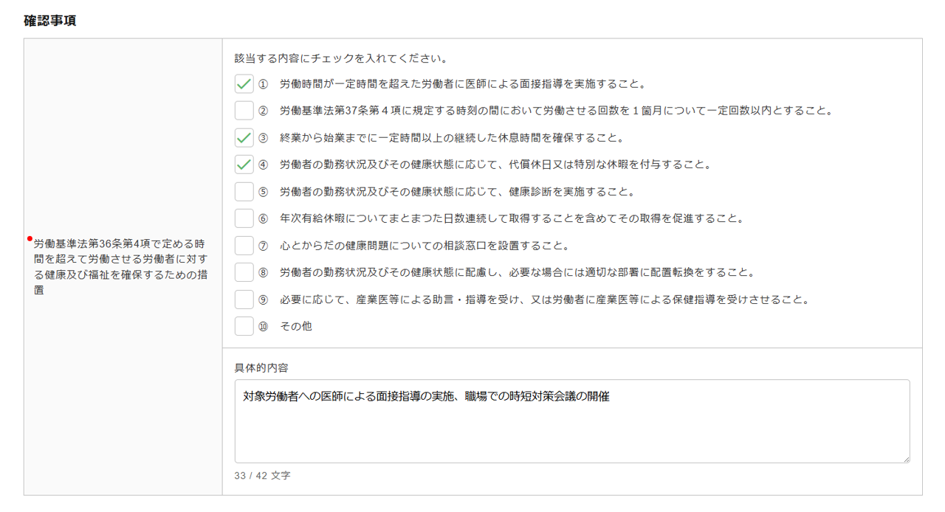945x512 pixels.
Task: Click the 年次有給休暇 option label text
Action: click(511, 218)
